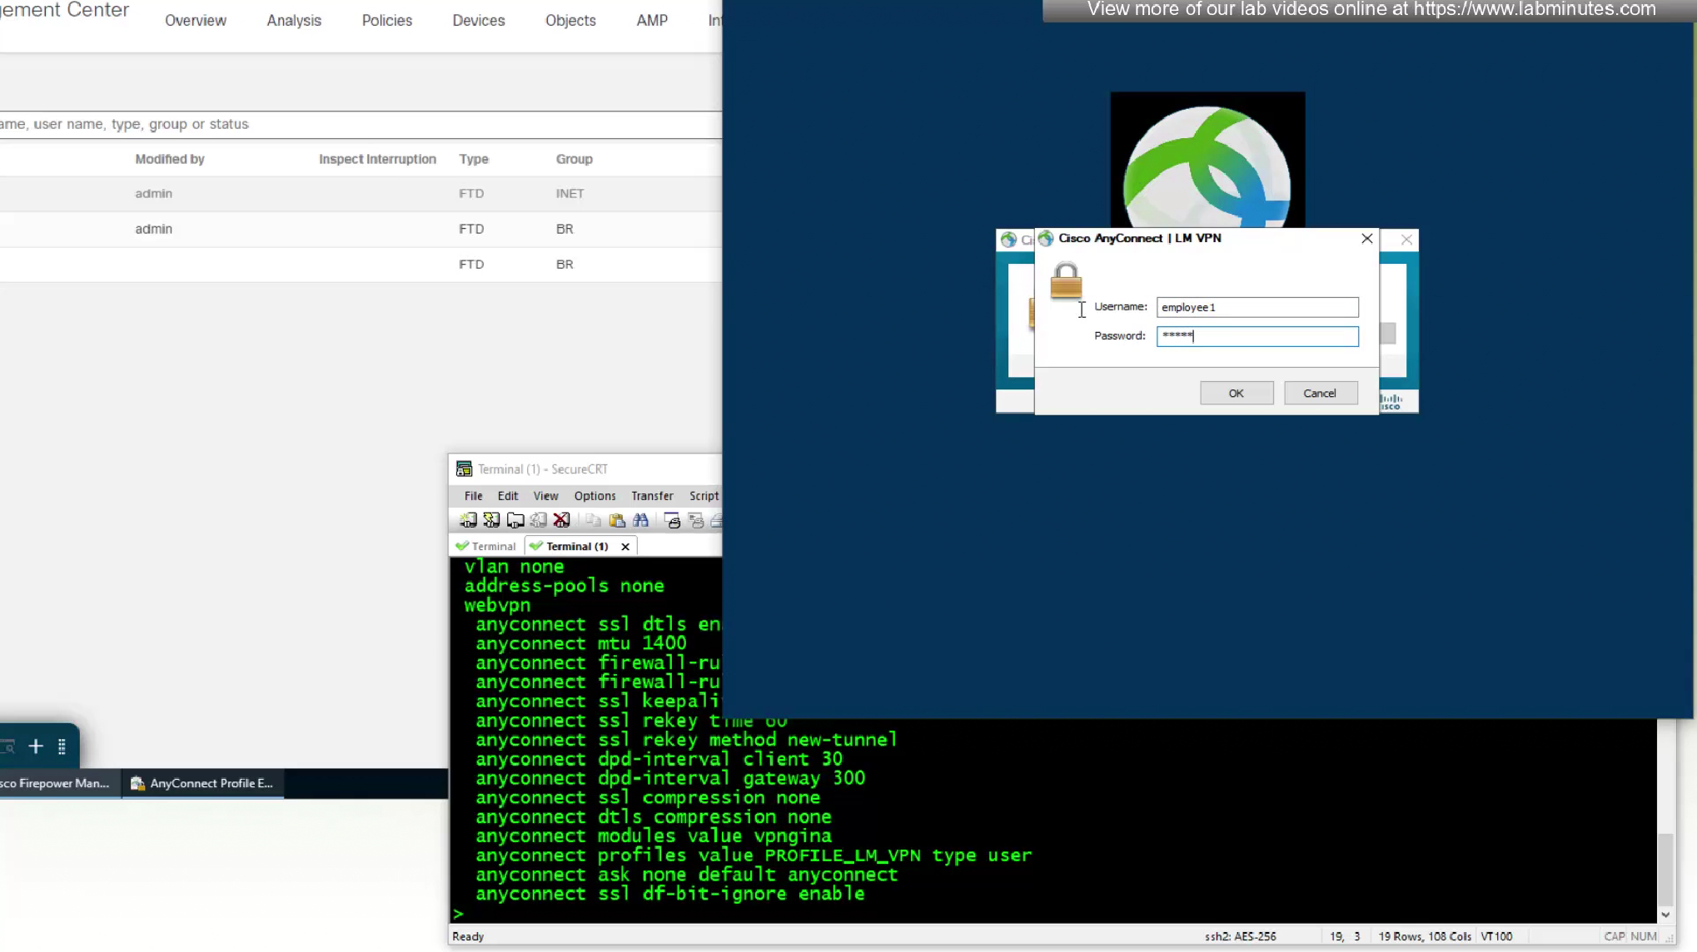
Task: Open the SecureCRT Options menu
Action: (595, 496)
